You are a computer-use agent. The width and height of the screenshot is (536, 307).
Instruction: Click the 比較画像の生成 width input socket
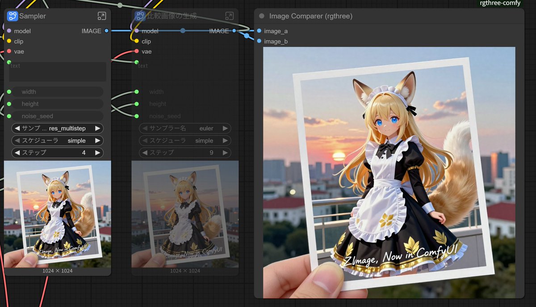[x=137, y=92]
